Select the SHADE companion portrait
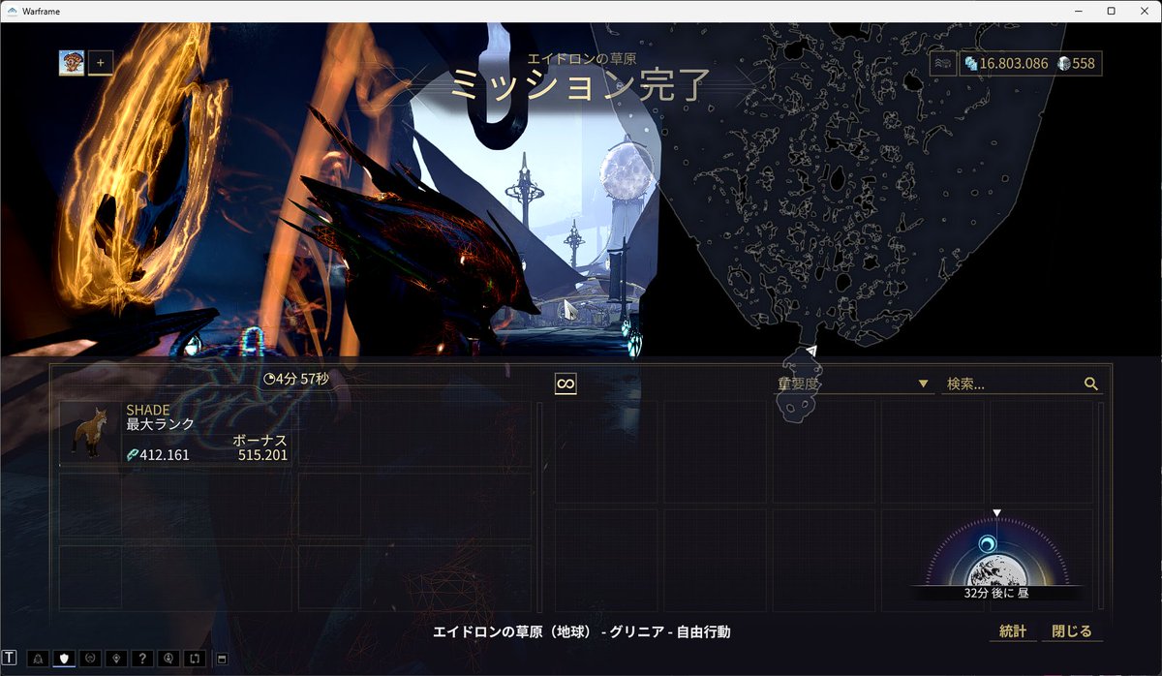Viewport: 1162px width, 676px height. (x=90, y=434)
